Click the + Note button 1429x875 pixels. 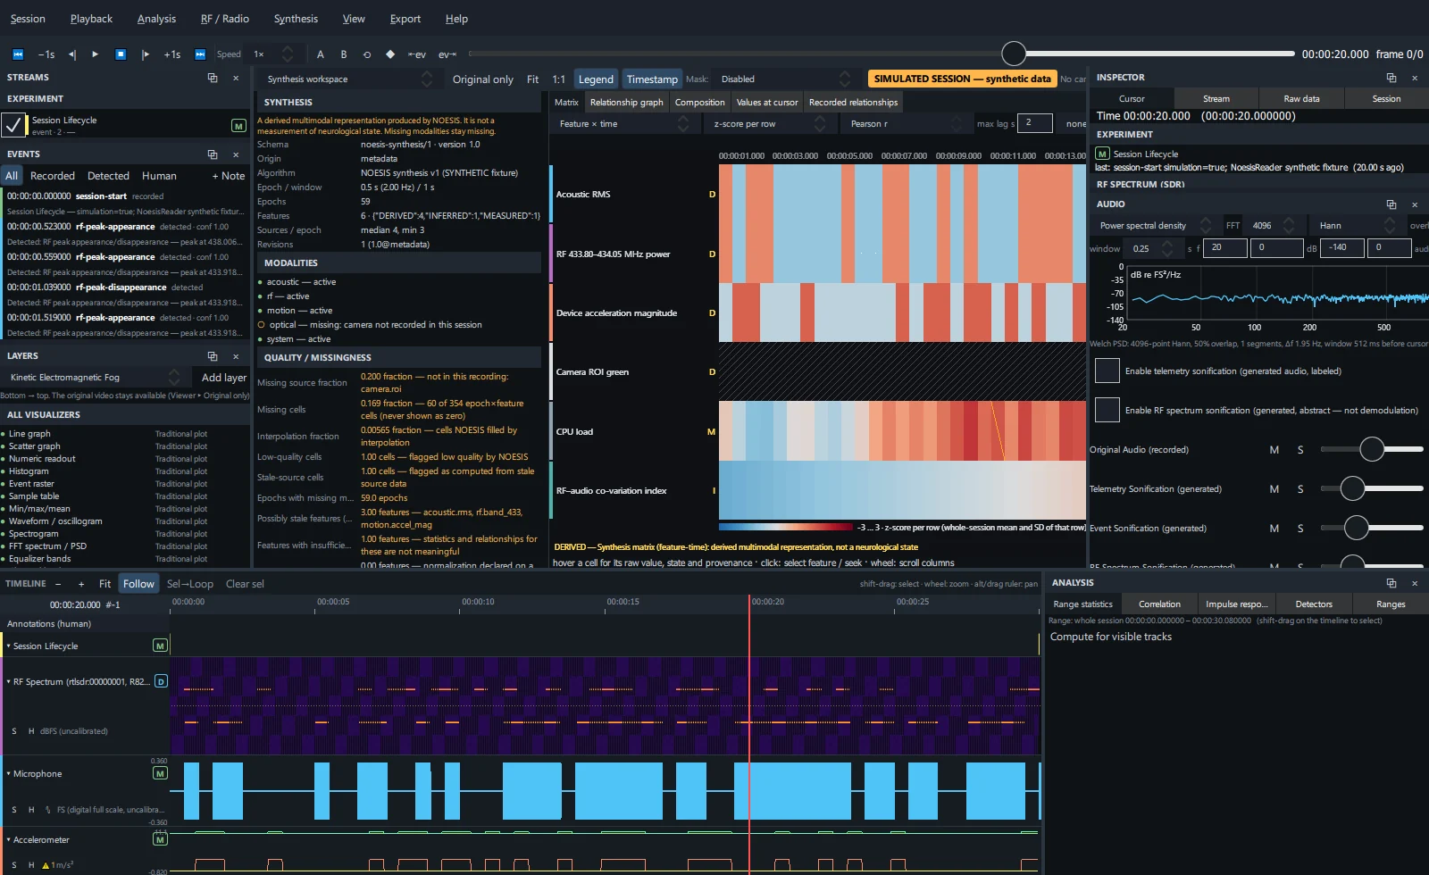point(229,176)
